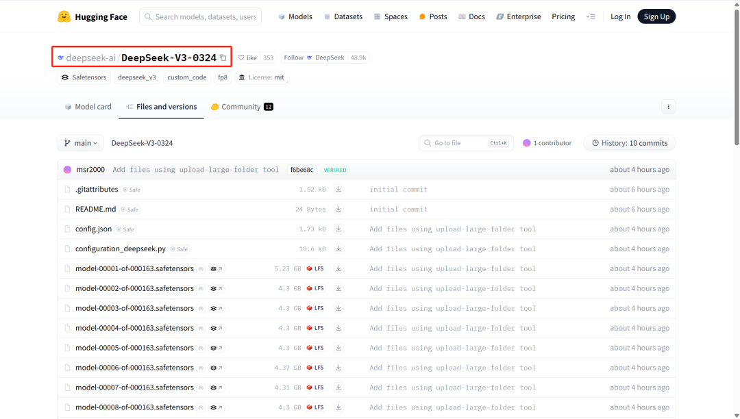View History: 10 commits
The image size is (740, 419).
click(629, 143)
